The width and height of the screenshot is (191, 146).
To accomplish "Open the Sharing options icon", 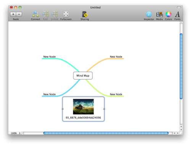I will click(x=85, y=14).
